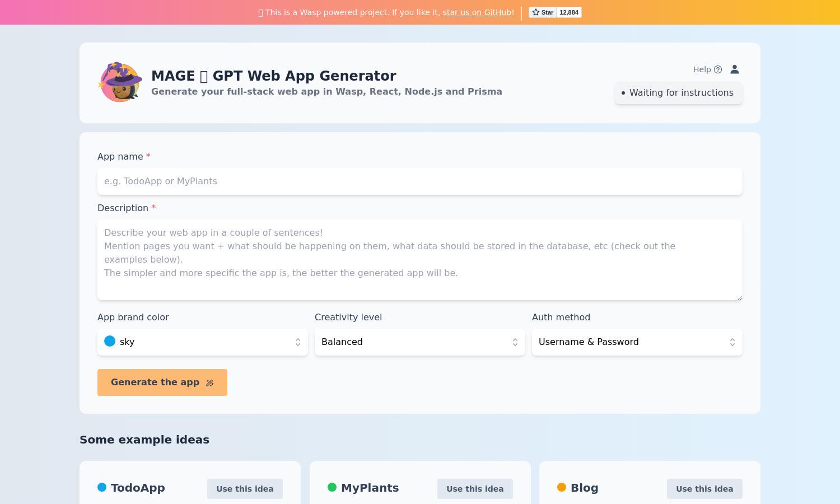Use the Blog example idea
Viewport: 840px width, 504px height.
point(704,489)
